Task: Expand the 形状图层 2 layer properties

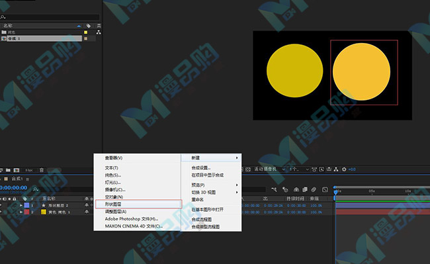Action: tap(21, 205)
